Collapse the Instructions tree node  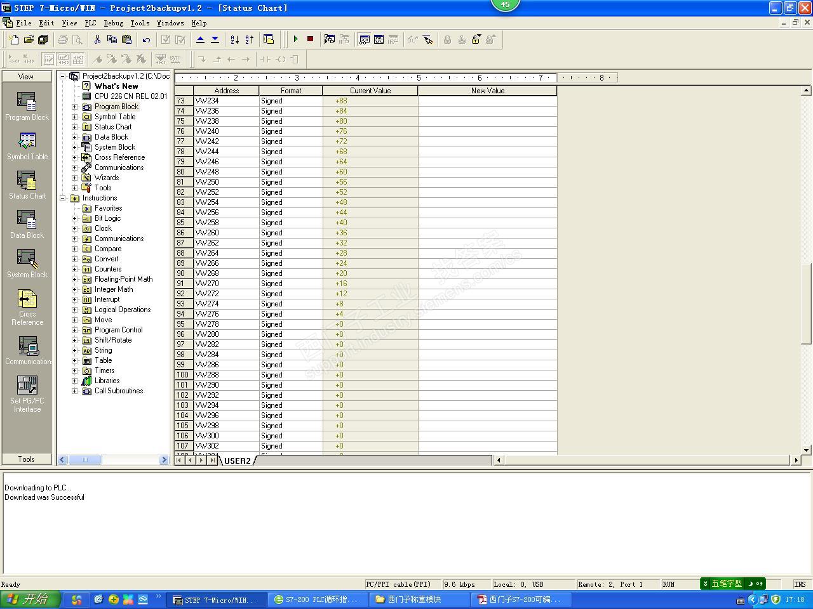click(x=63, y=198)
